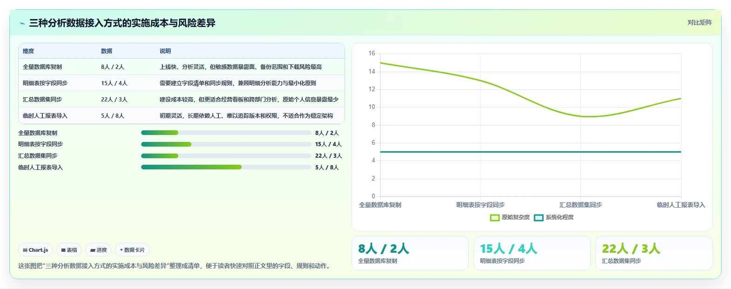Click the 8人 / 2人 table cell

click(113, 67)
